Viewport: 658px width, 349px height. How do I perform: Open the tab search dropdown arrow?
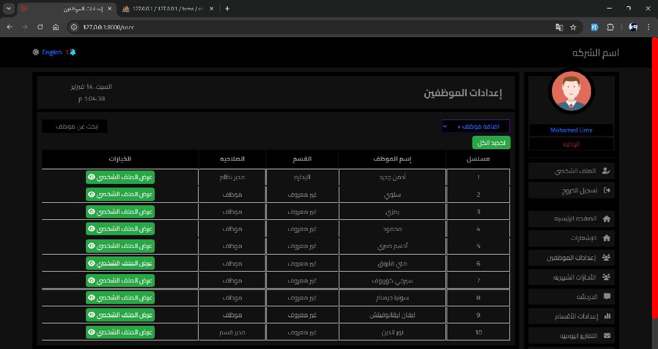click(9, 9)
